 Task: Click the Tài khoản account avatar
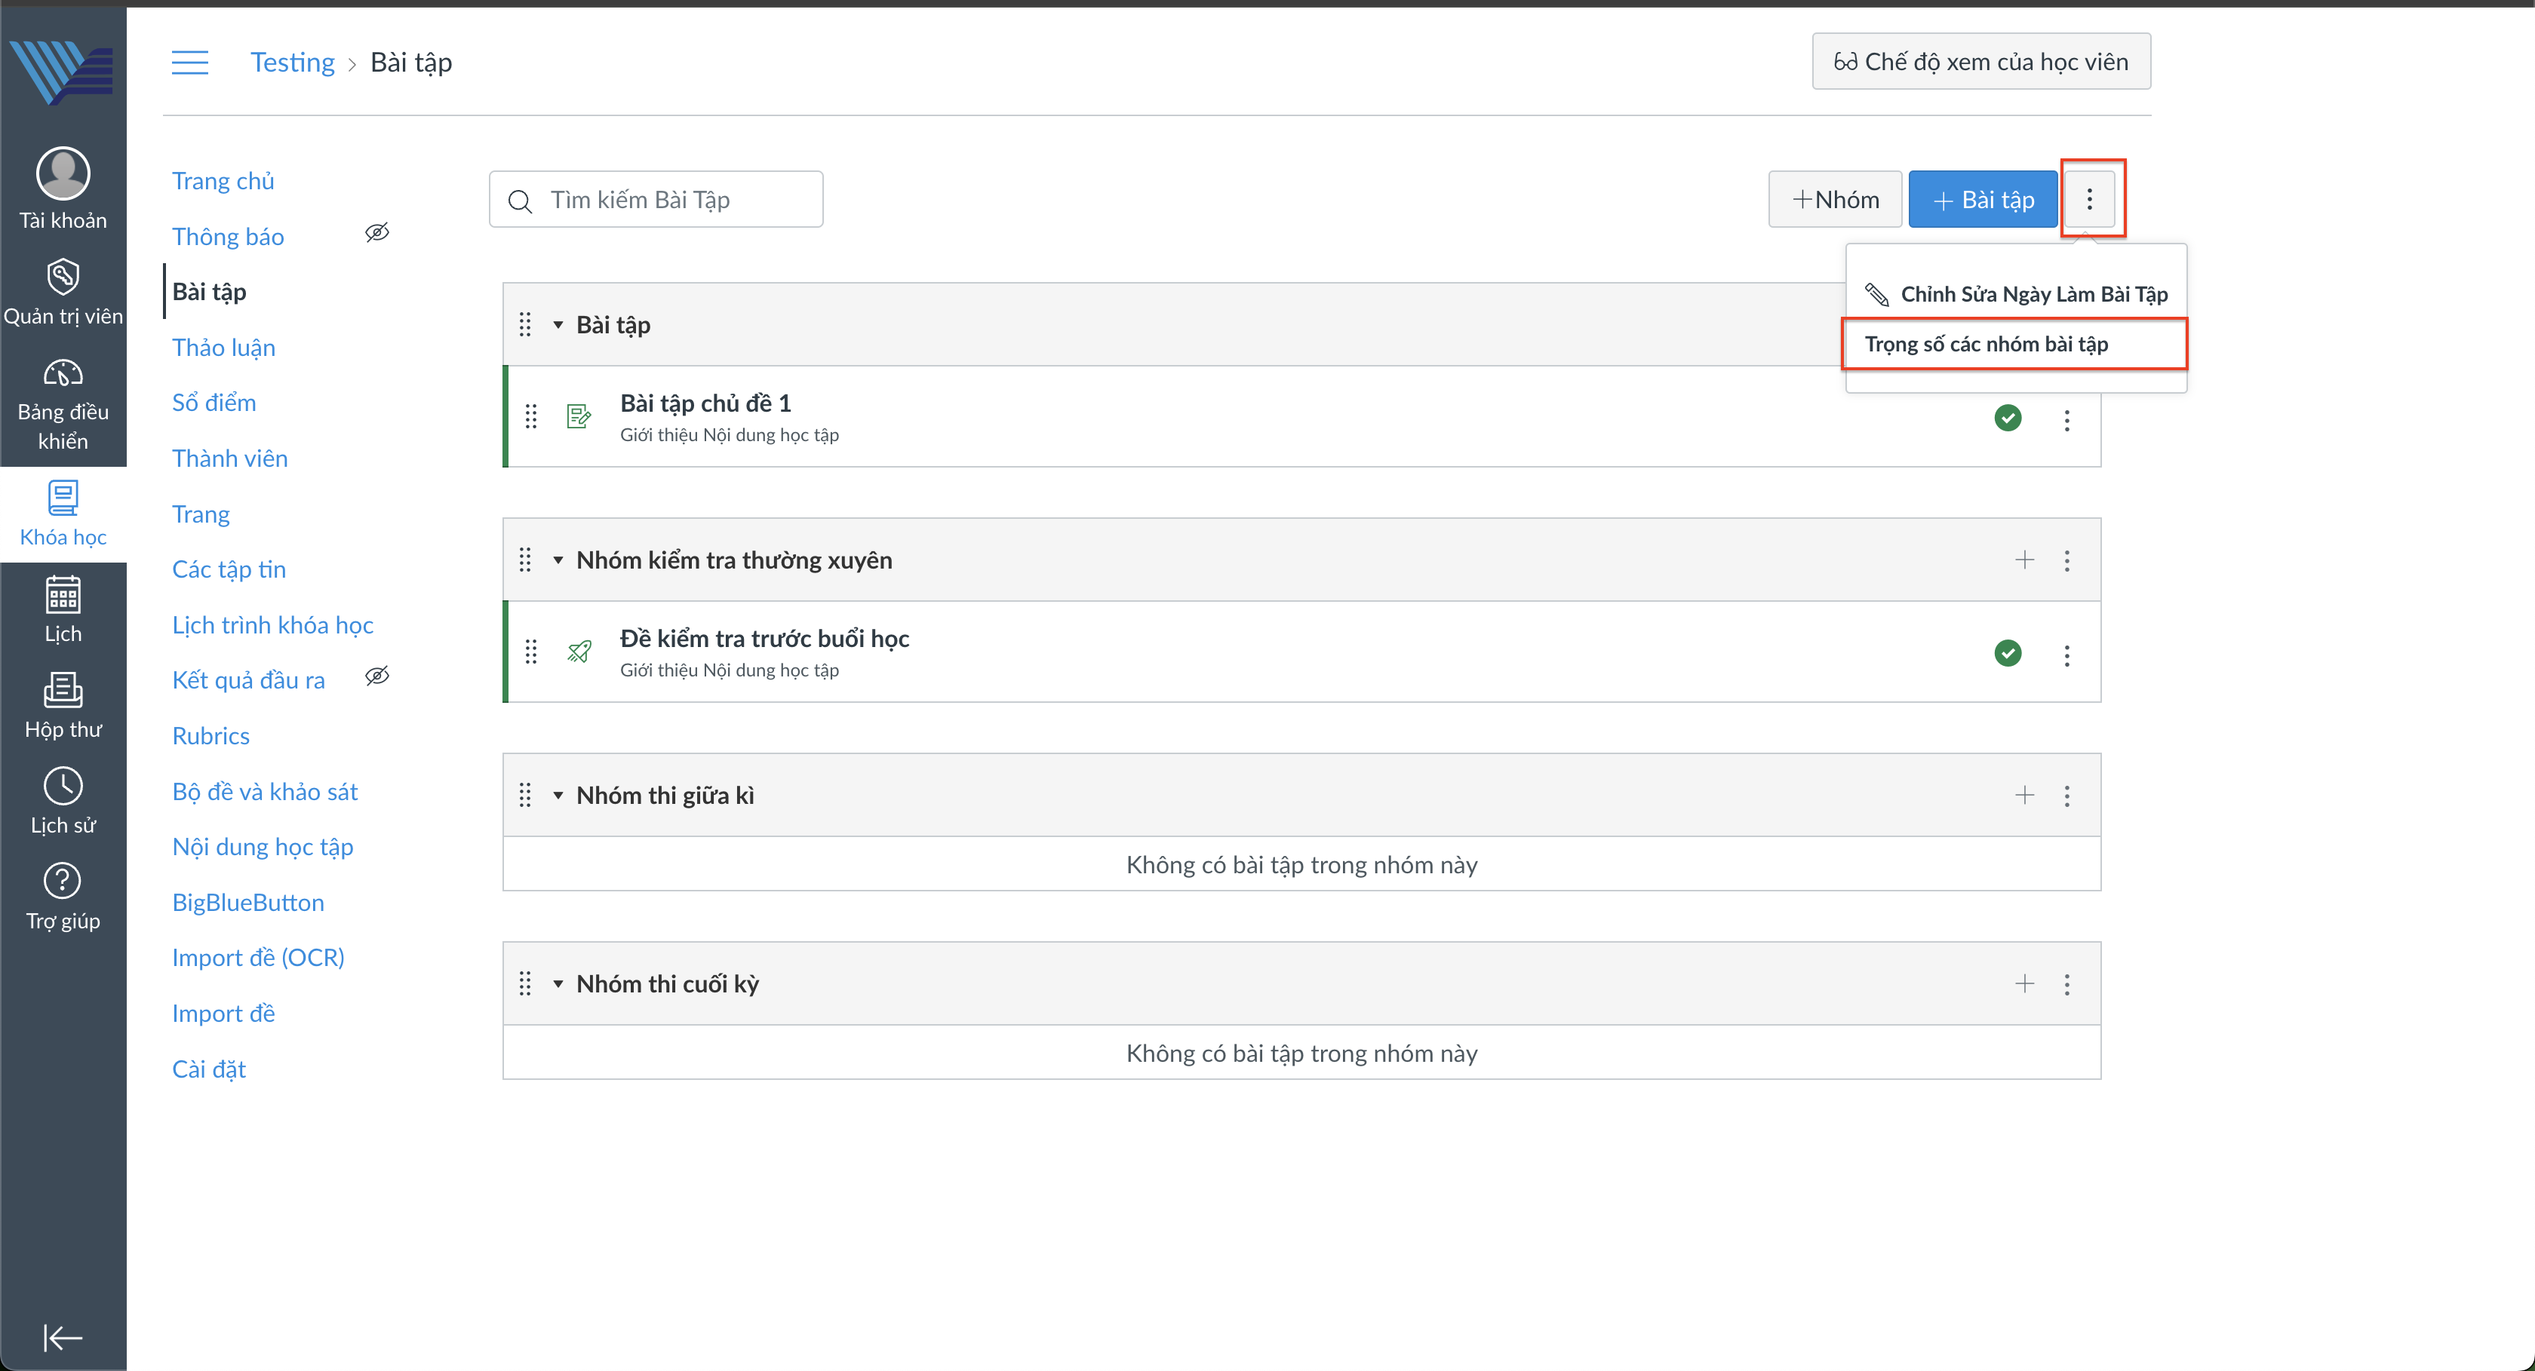coord(63,174)
